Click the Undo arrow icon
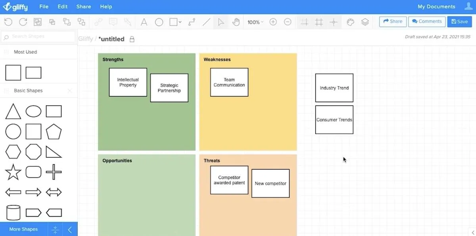476x236 pixels. (x=8, y=22)
